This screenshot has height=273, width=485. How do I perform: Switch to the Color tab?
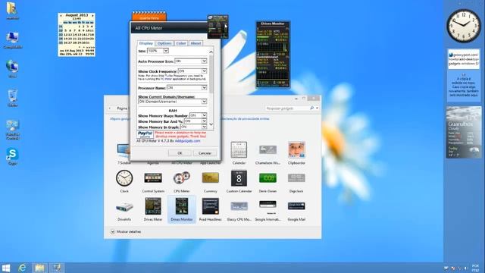tap(181, 43)
